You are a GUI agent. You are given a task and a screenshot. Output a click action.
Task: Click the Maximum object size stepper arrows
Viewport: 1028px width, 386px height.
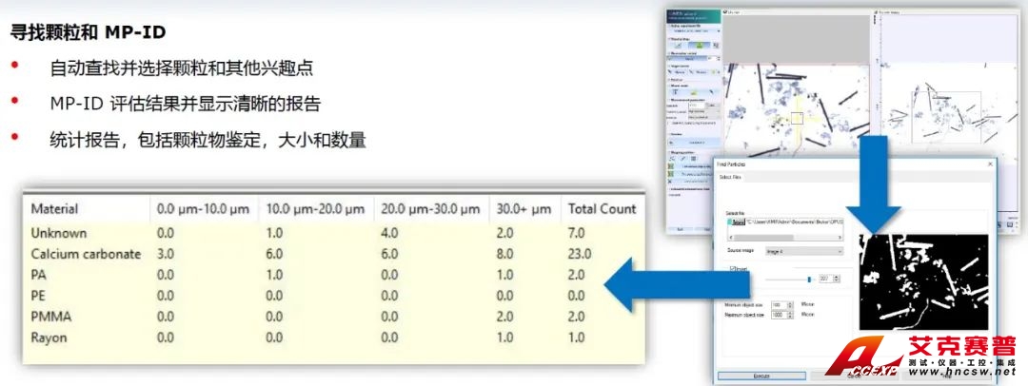[790, 315]
